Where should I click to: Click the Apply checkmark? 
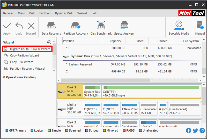click(x=7, y=26)
